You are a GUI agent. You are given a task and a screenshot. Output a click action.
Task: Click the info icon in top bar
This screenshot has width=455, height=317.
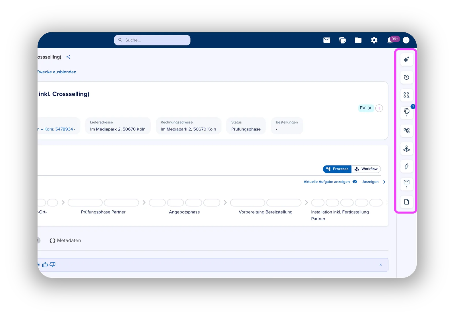click(406, 40)
